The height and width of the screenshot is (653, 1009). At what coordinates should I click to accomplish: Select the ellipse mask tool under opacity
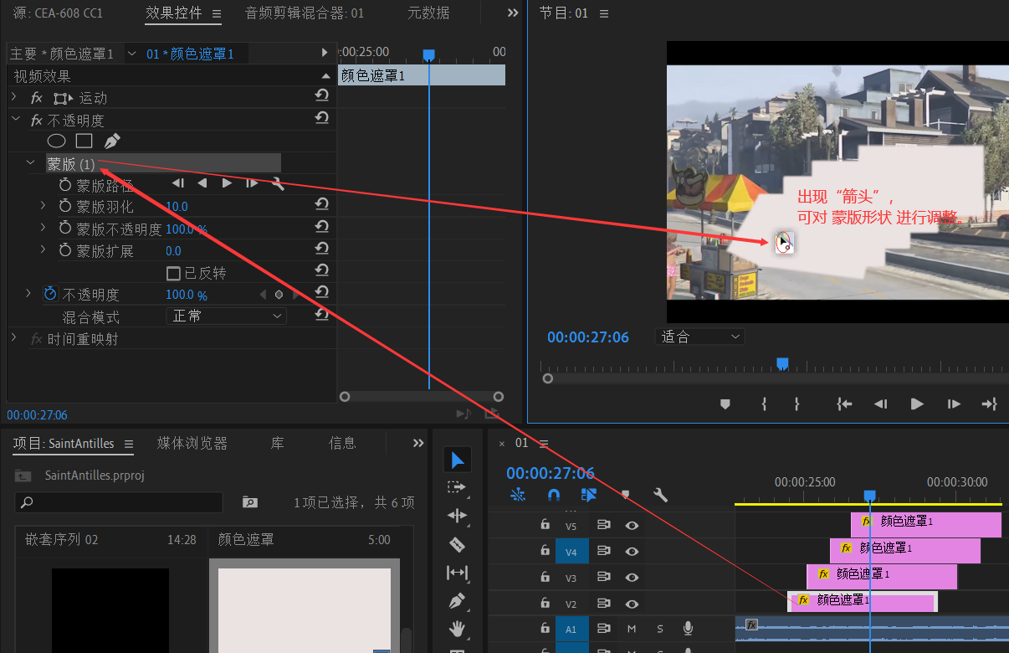pos(56,141)
